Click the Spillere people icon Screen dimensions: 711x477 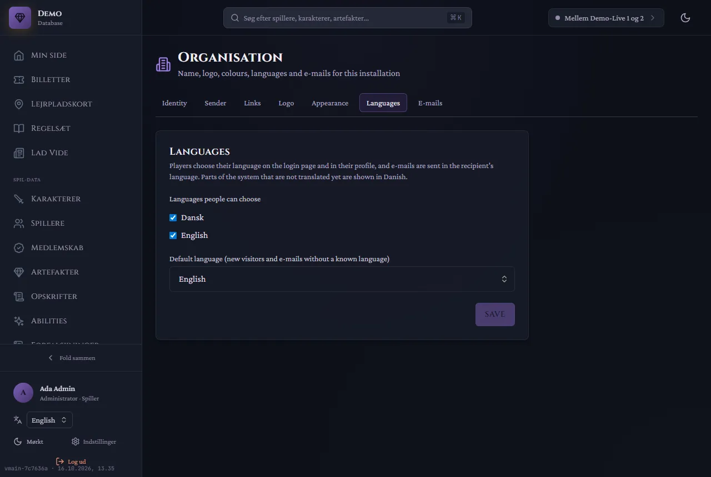point(19,223)
